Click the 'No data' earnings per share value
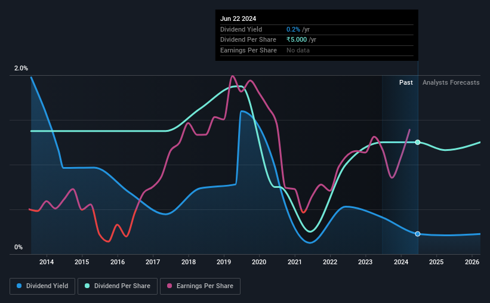Viewport: 490px width, 303px height. 298,50
